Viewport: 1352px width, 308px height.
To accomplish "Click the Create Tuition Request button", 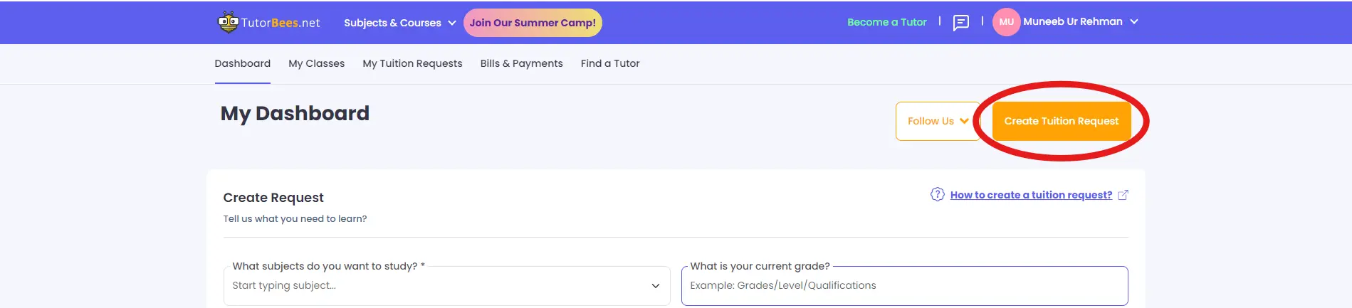I will [x=1061, y=121].
